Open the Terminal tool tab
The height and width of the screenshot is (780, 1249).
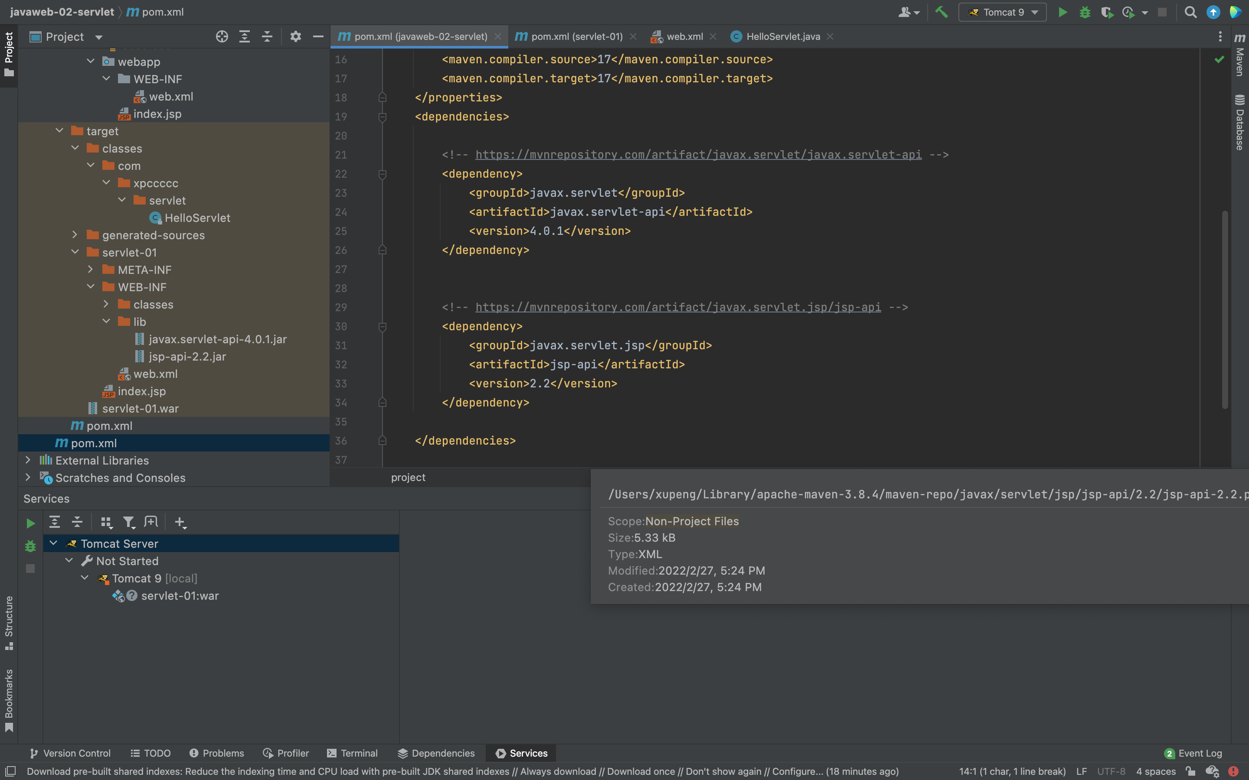352,753
